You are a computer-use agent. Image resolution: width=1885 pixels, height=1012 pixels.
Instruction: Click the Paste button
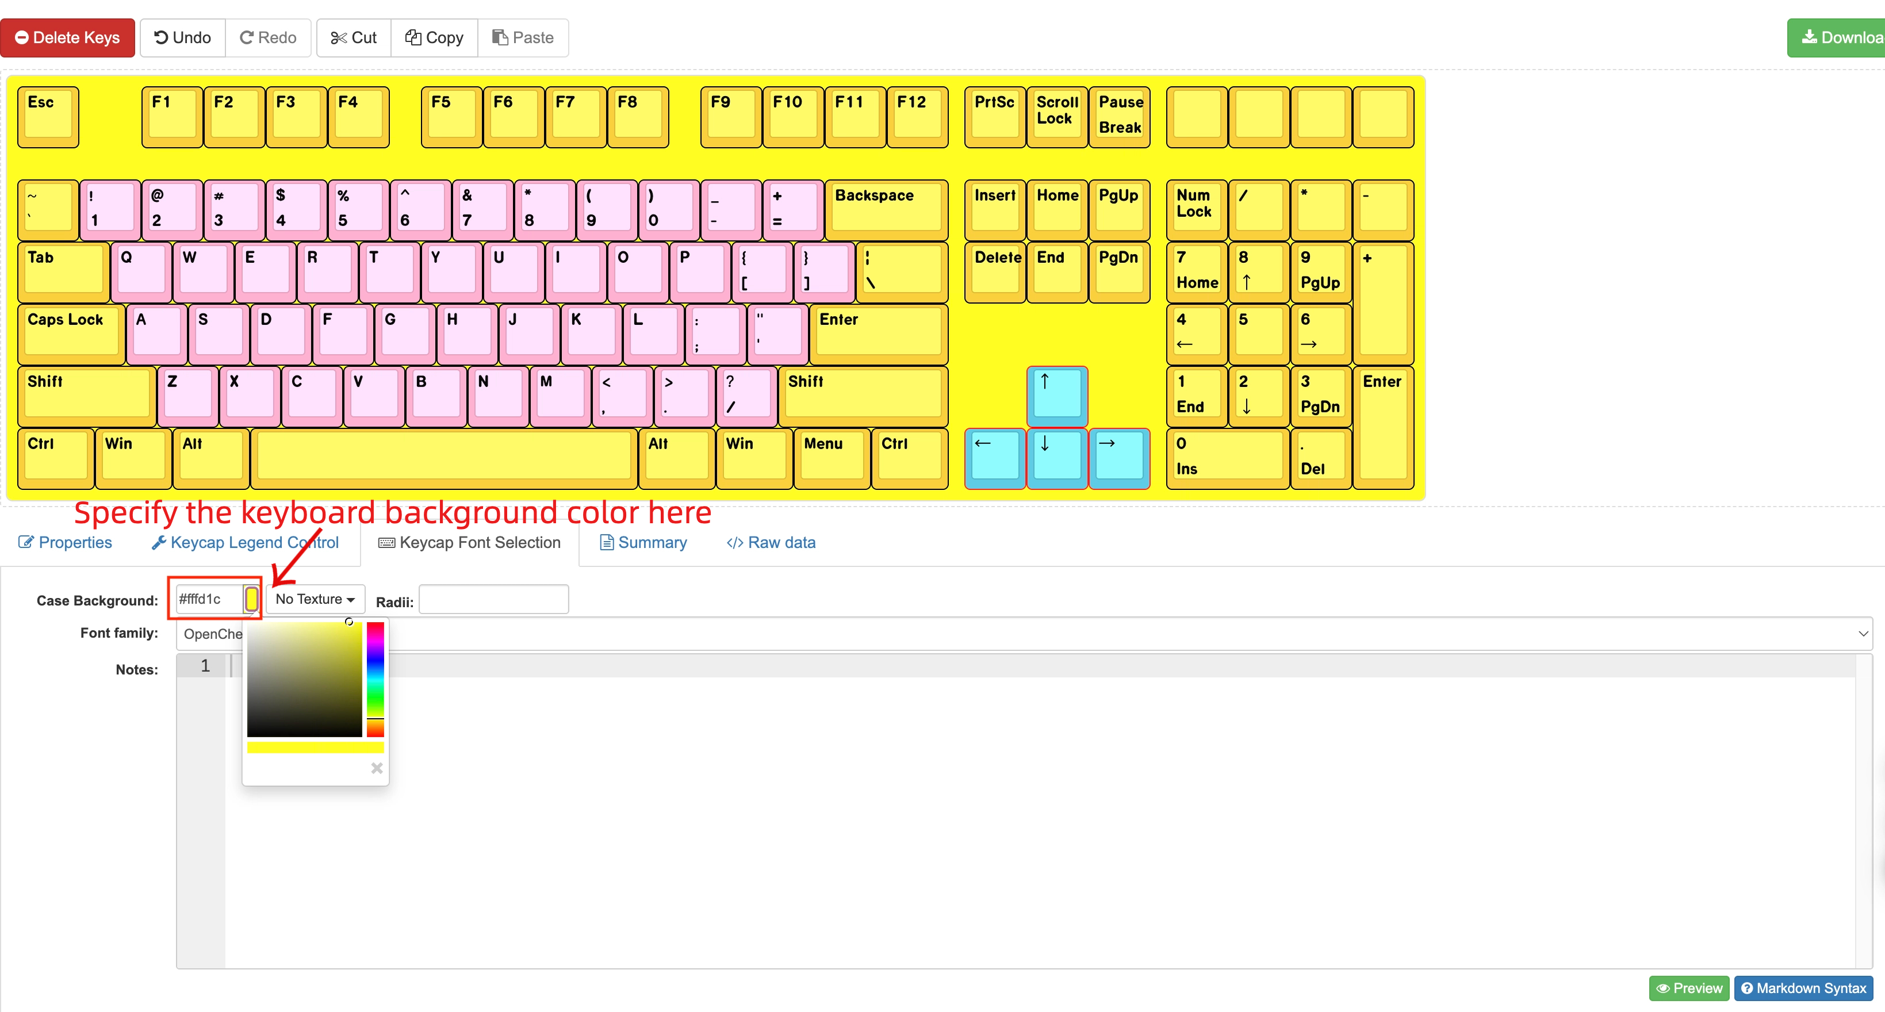click(x=523, y=37)
